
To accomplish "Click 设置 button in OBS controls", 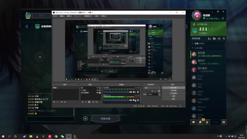I will 174,96.
